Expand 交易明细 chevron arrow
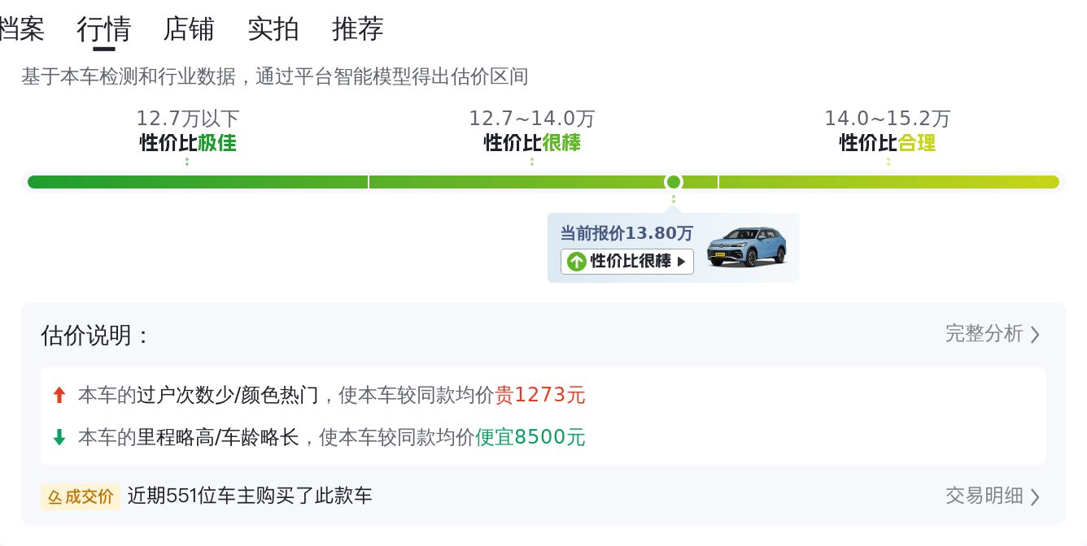The image size is (1087, 546). 1035,496
